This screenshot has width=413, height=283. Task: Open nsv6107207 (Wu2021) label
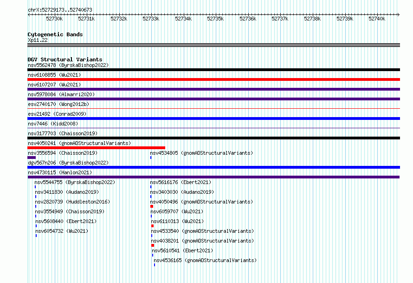pos(54,85)
